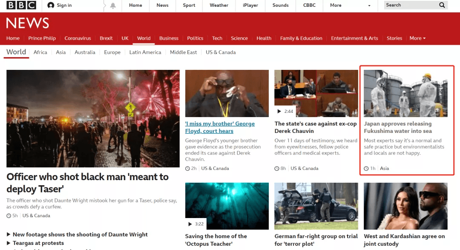The height and width of the screenshot is (250, 460).
Task: Open "The state's case against ex-cop" headline
Action: point(316,127)
